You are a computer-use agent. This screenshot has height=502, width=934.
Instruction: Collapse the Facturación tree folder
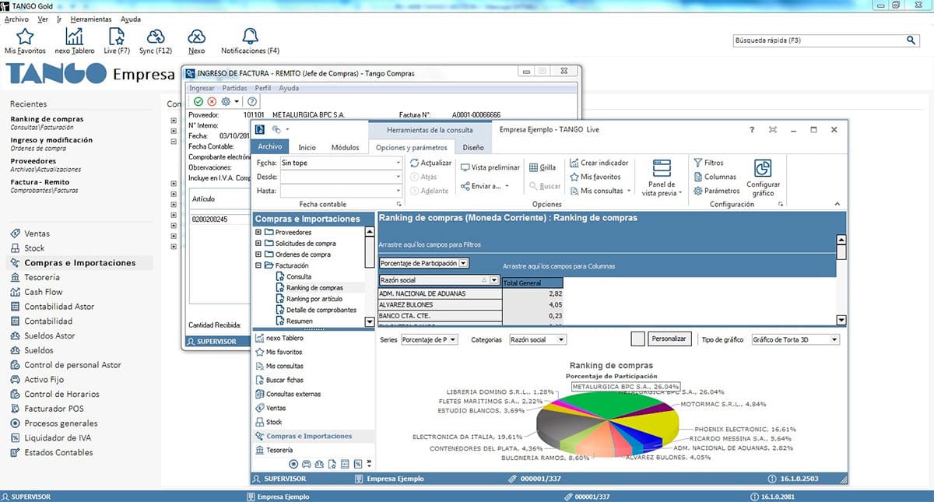click(x=258, y=265)
